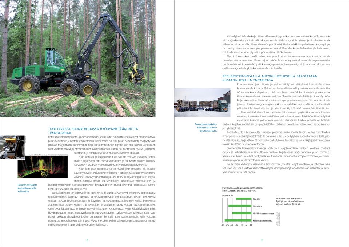Click the '-30' value on chart axis
The height and width of the screenshot is (247, 349).
point(222,225)
